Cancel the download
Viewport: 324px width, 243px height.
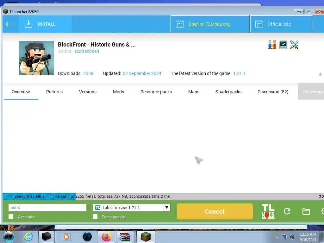coord(215,211)
